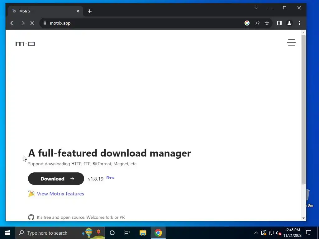
Task: Go back to the previous page
Action: 12,23
